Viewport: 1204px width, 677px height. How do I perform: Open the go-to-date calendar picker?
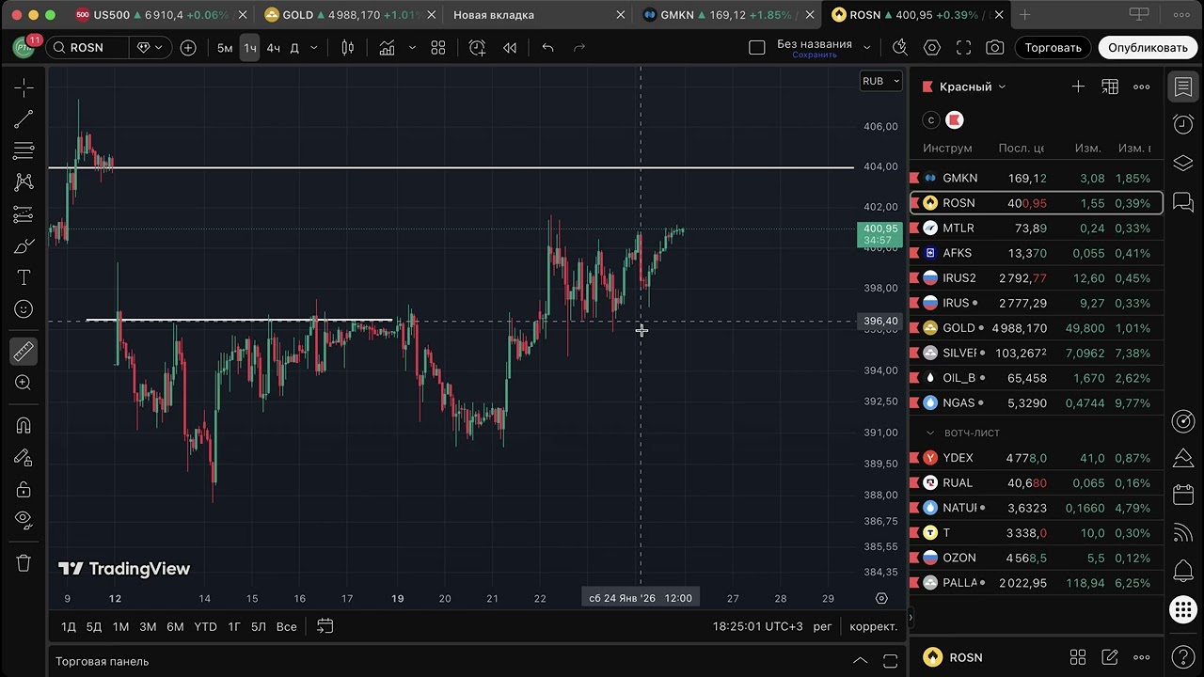point(325,626)
